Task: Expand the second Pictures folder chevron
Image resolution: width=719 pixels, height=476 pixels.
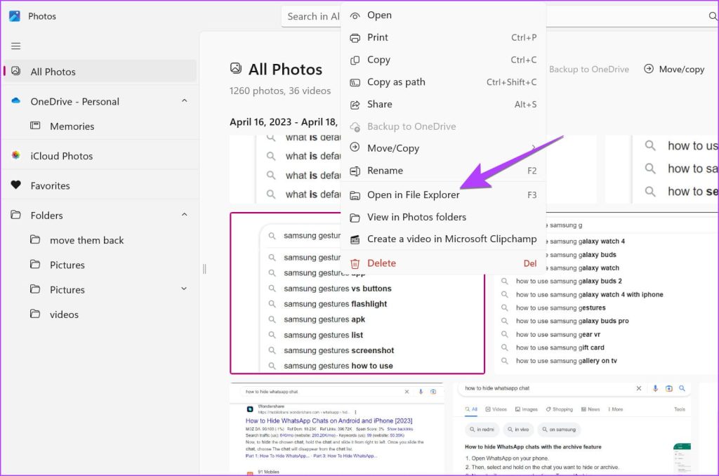Action: click(185, 289)
